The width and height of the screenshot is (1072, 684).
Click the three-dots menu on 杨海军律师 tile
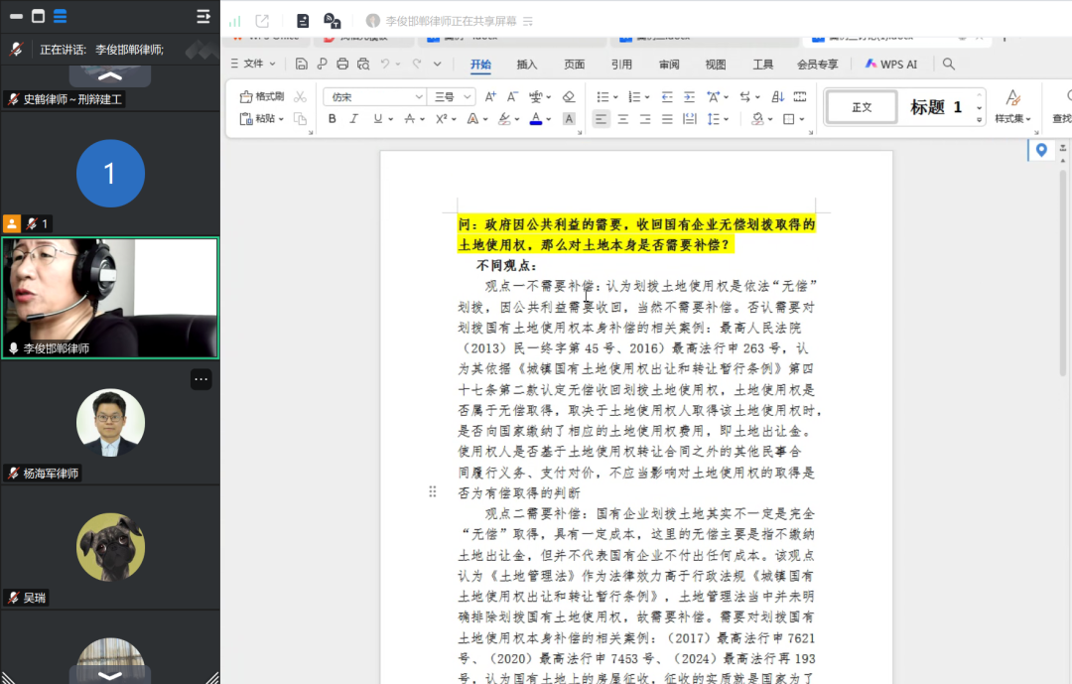point(201,379)
